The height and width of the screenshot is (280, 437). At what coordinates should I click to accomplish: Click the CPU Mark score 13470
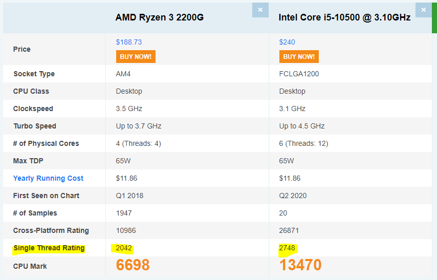(x=300, y=265)
